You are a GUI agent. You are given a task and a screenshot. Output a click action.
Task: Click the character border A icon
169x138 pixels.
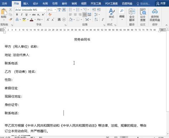[64, 10]
